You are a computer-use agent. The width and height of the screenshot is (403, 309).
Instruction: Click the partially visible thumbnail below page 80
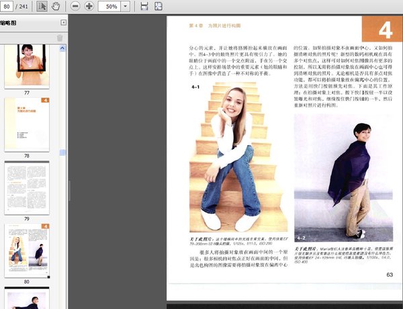pyautogui.click(x=27, y=298)
